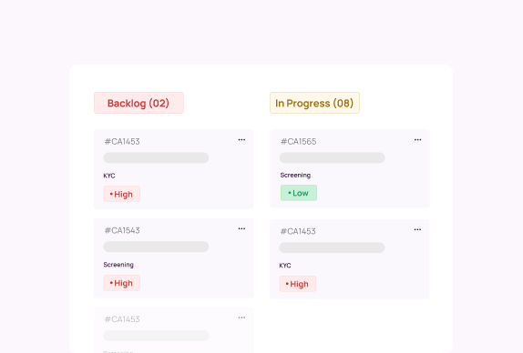
Task: Click High tag on In Progress KYC card
Action: [x=298, y=284]
